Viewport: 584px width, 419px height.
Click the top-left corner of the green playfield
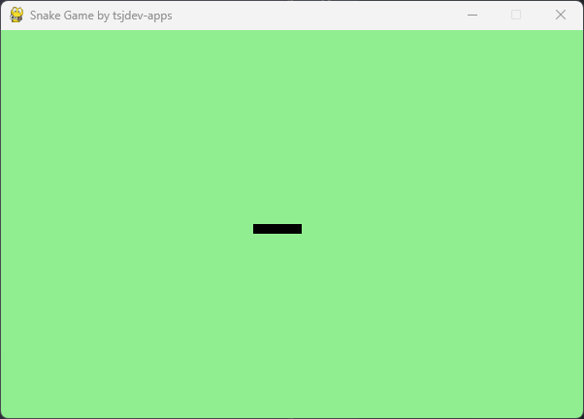(6, 35)
